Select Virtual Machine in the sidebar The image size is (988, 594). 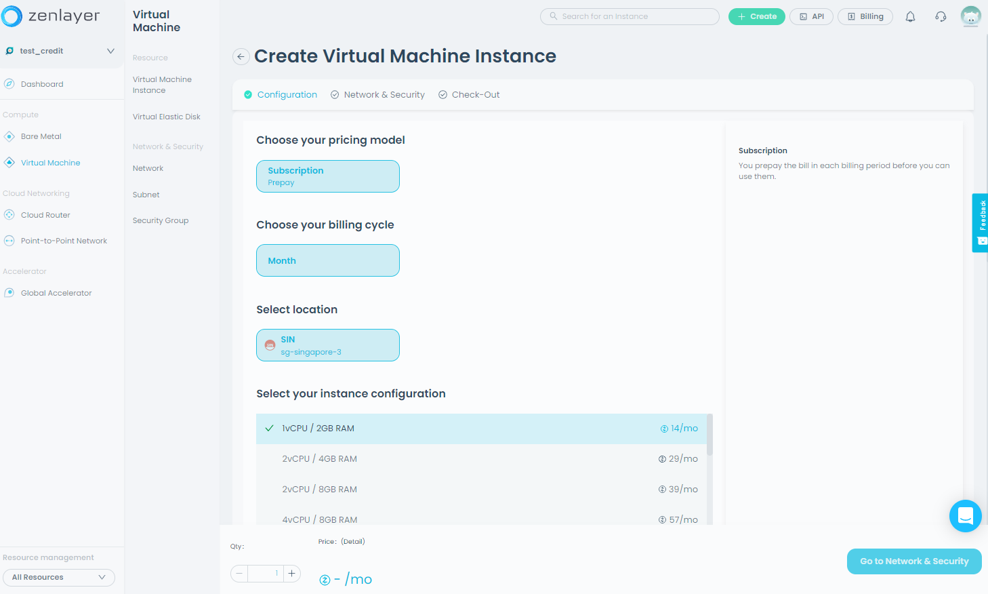50,163
